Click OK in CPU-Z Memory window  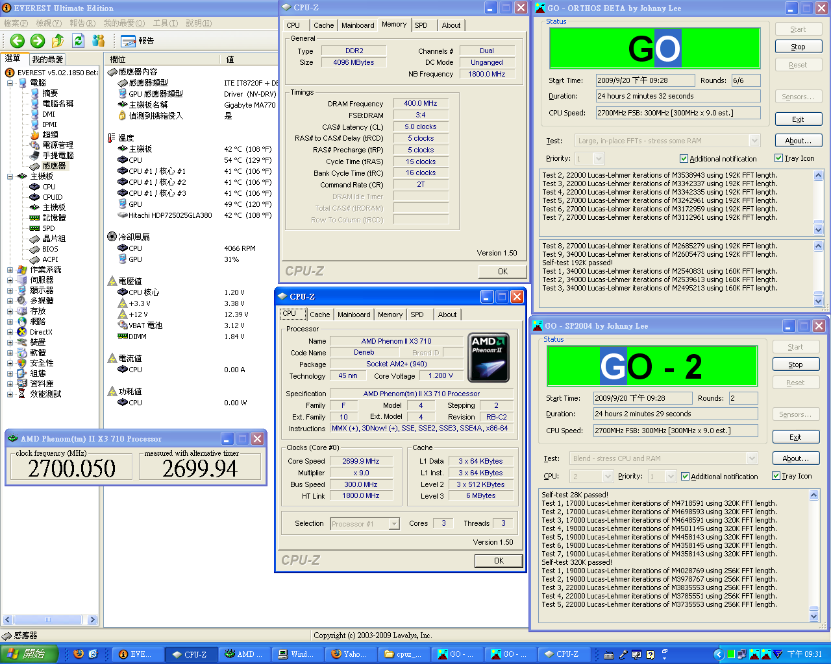[x=503, y=272]
